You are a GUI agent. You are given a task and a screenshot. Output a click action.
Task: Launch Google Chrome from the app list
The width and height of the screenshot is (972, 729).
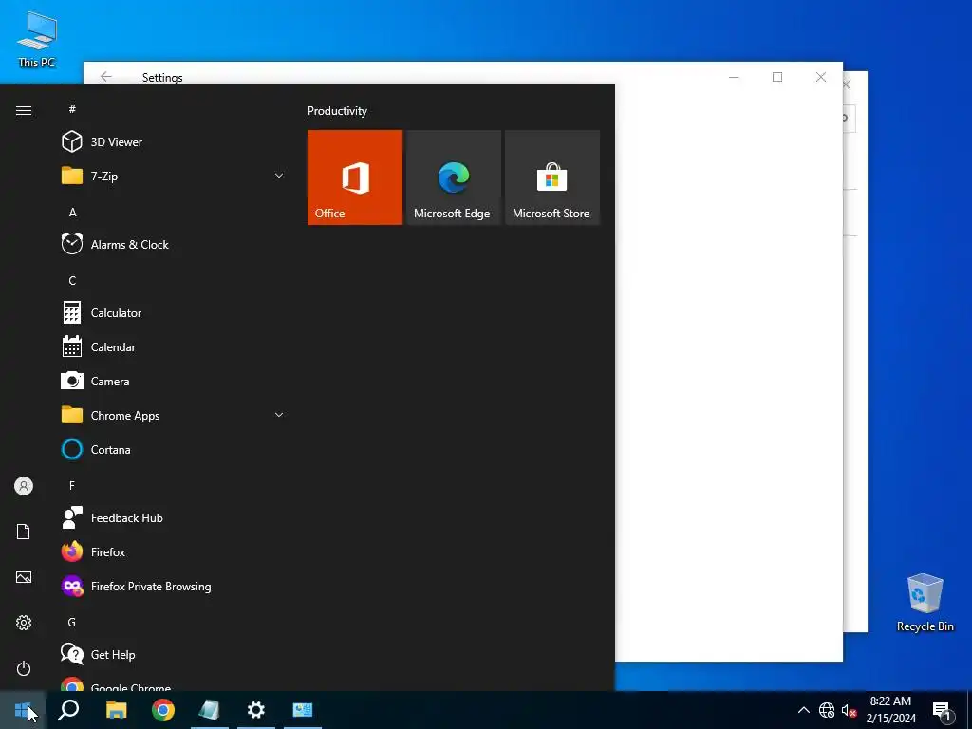(x=174, y=684)
